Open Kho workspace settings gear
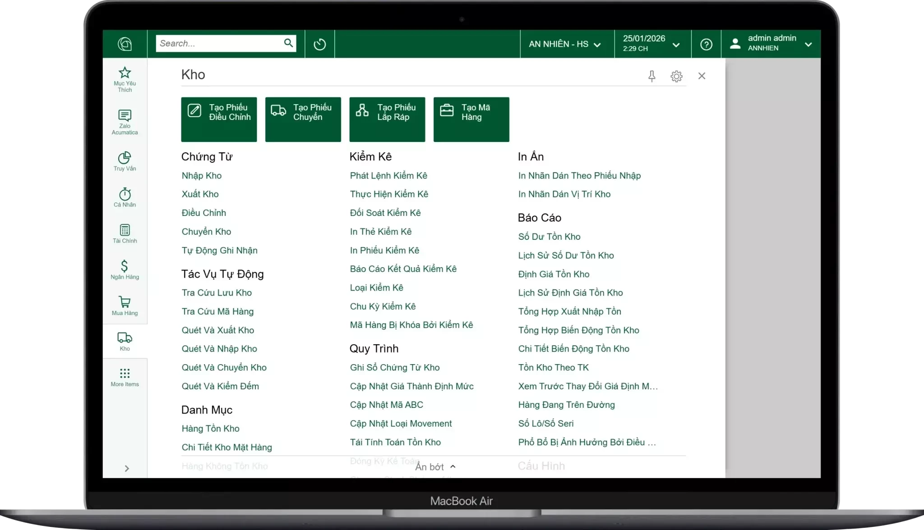Viewport: 924px width, 530px height. [676, 76]
